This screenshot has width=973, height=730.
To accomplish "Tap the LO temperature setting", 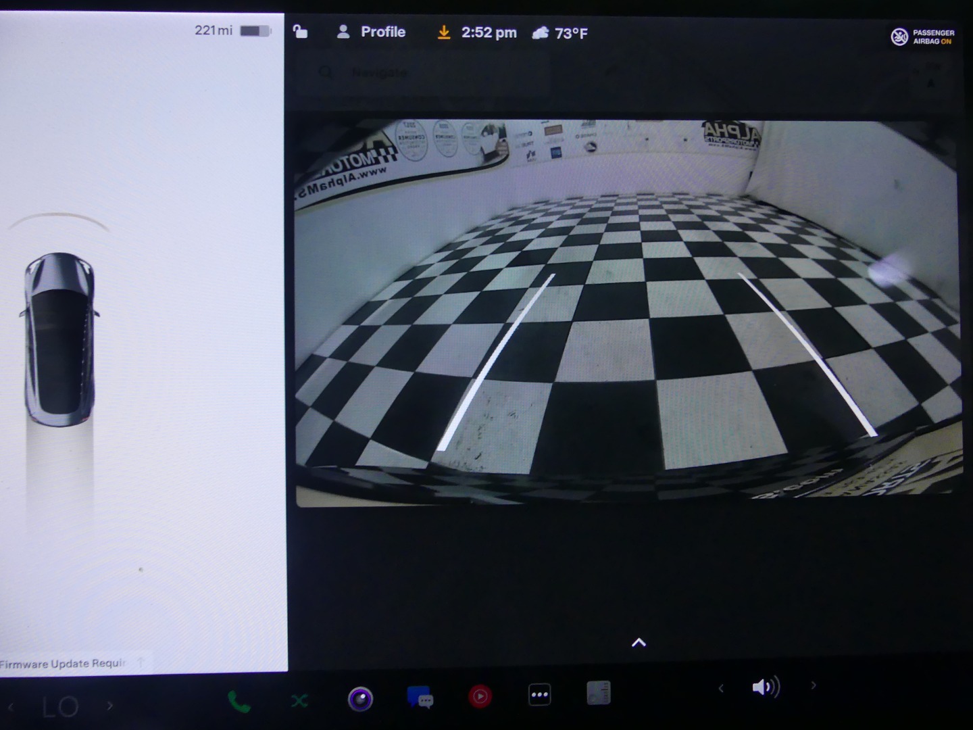I will 60,707.
